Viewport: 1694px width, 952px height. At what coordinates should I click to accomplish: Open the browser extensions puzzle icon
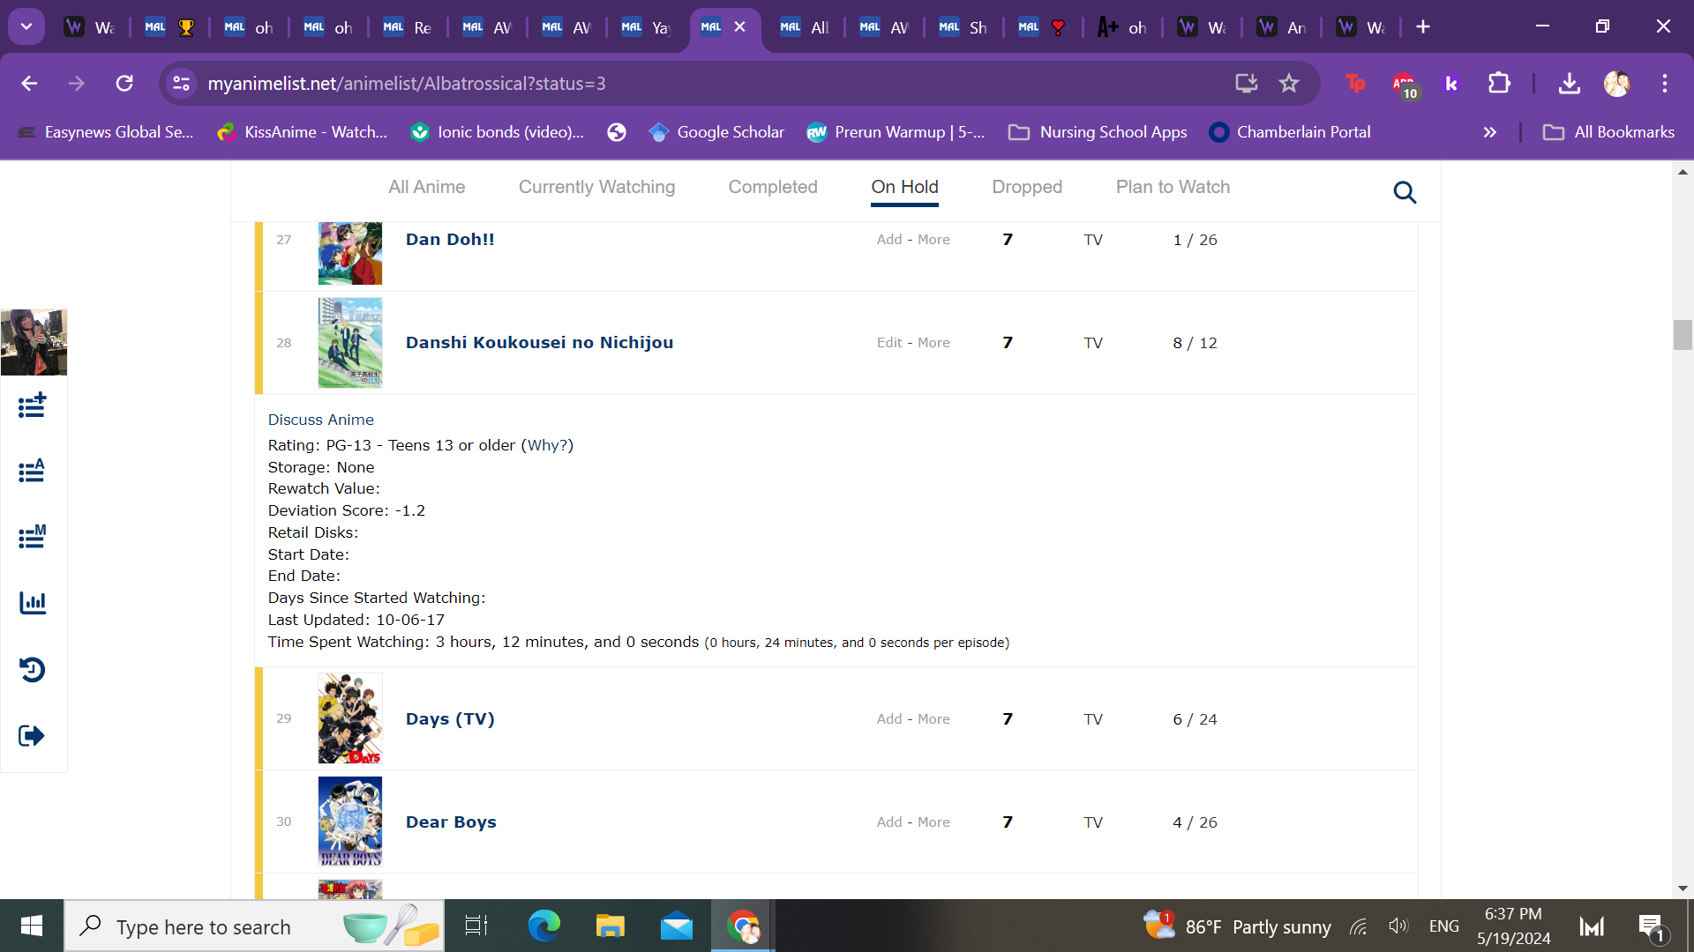tap(1499, 83)
